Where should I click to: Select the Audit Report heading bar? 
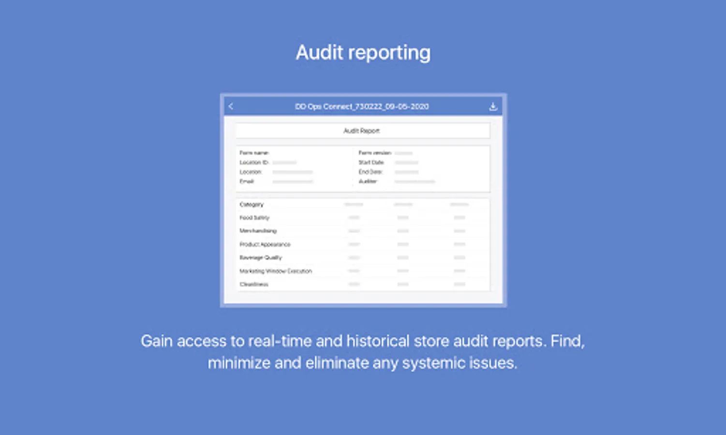coord(362,130)
